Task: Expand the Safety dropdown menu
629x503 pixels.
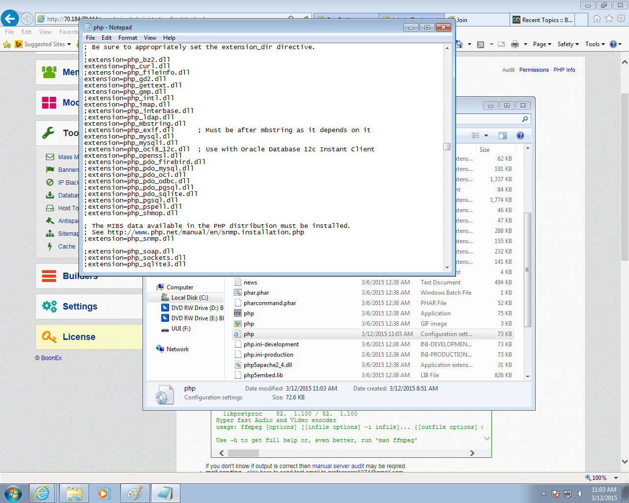Action: (568, 44)
